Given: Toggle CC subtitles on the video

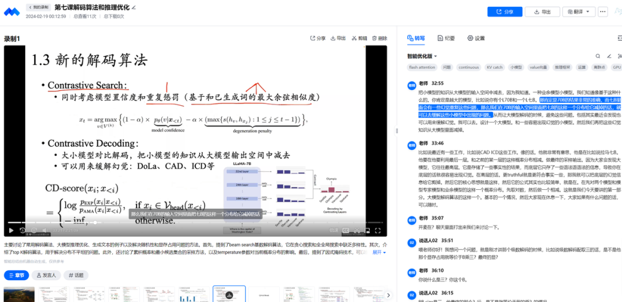Looking at the screenshot, I should pyautogui.click(x=346, y=230).
